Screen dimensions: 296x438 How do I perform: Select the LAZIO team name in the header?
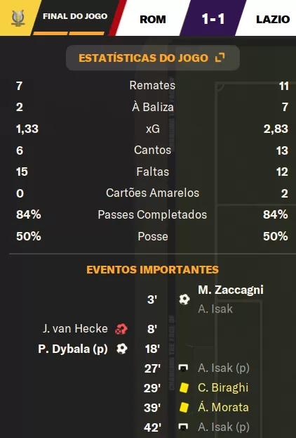coord(273,19)
